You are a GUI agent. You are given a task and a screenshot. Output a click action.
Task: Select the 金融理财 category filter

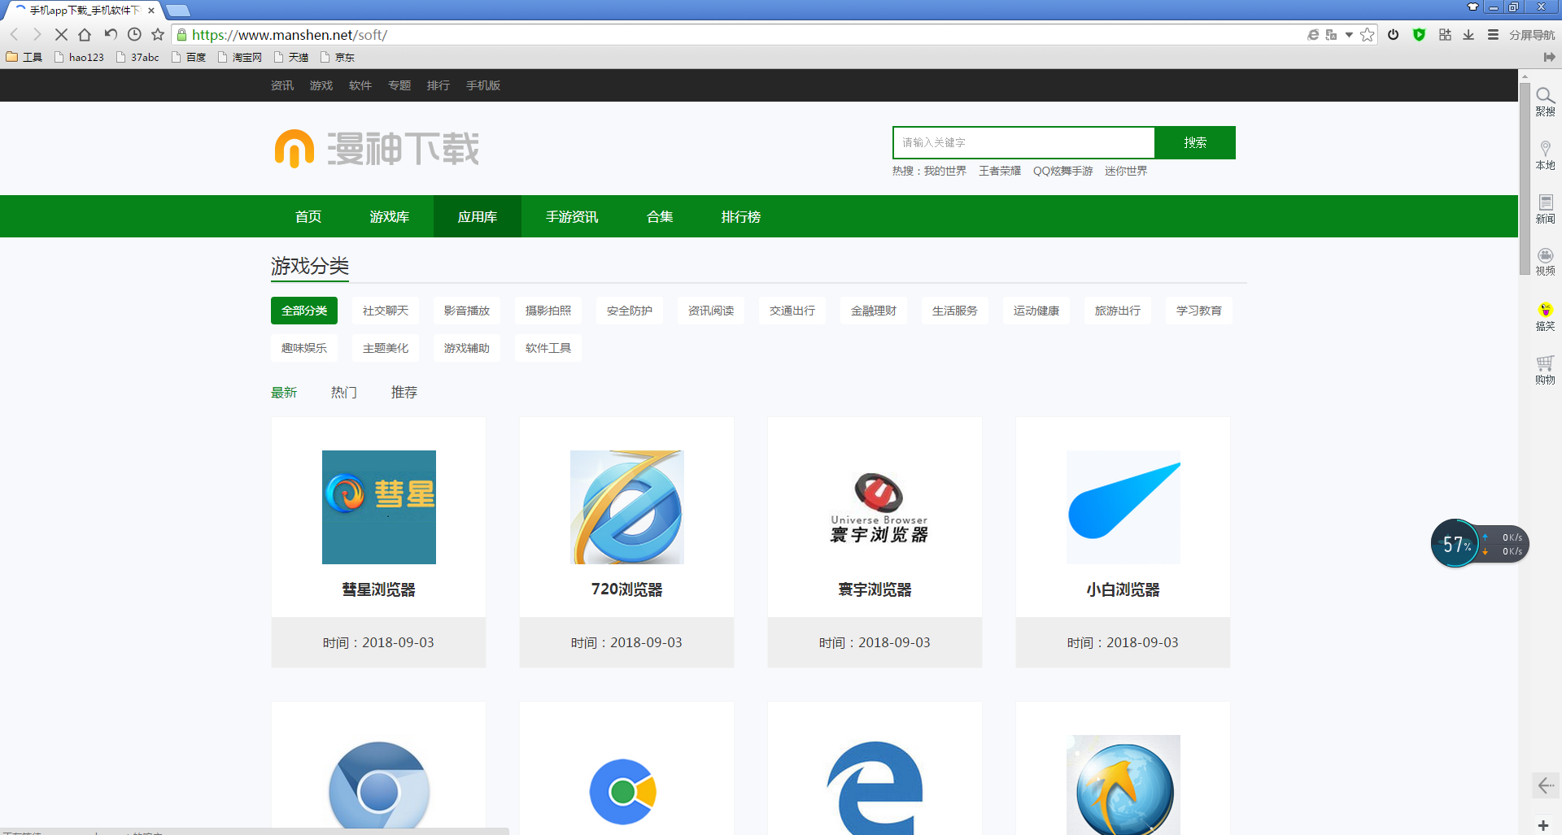(874, 311)
